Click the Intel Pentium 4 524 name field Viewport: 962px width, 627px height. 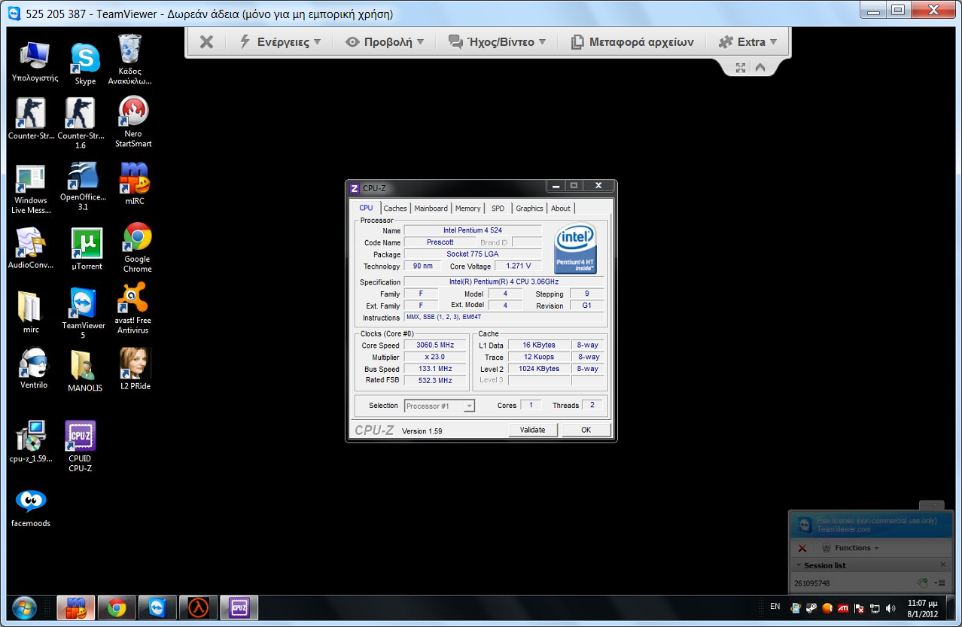coord(473,230)
